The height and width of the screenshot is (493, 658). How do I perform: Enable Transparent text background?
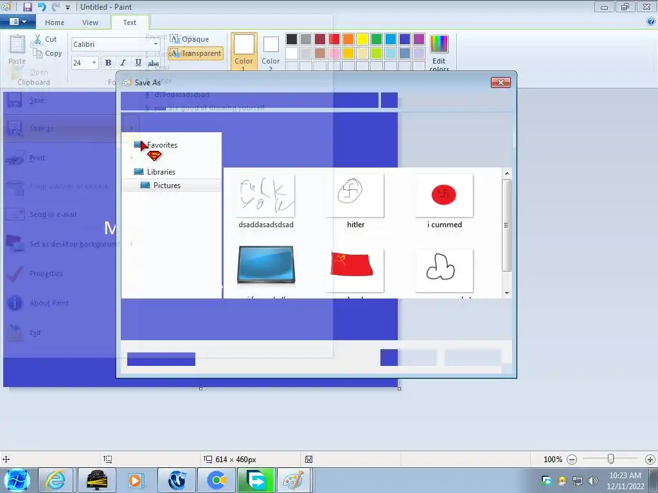click(x=195, y=53)
